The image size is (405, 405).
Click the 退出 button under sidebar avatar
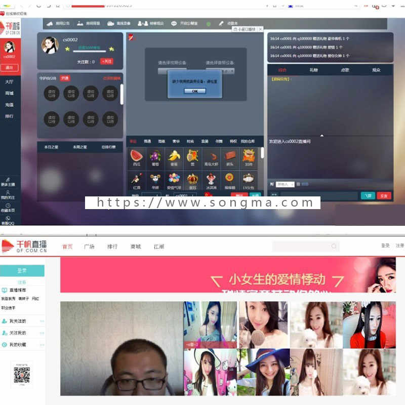(9, 67)
